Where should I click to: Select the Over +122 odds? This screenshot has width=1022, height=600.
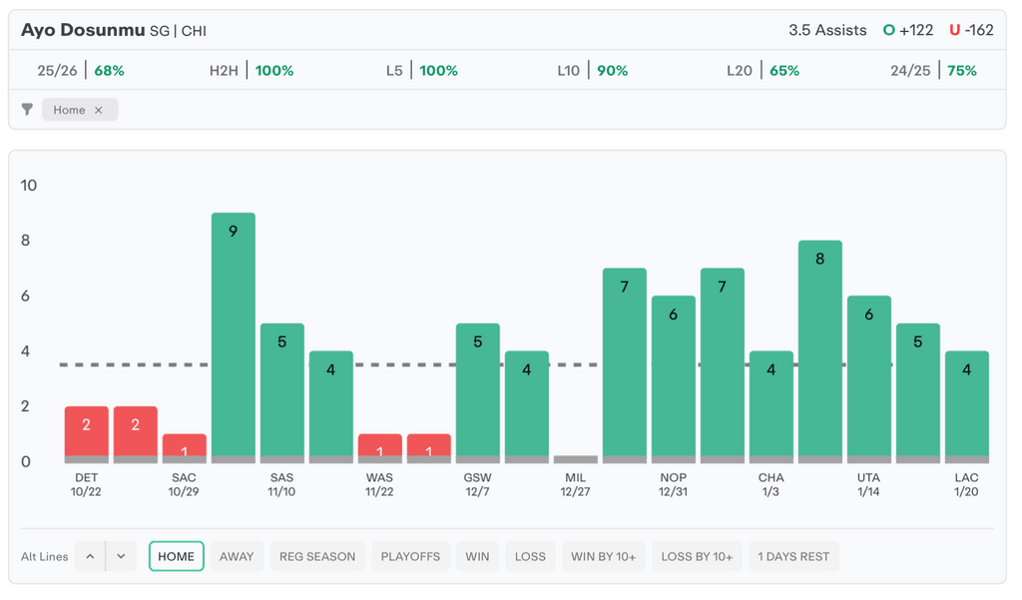click(x=907, y=30)
